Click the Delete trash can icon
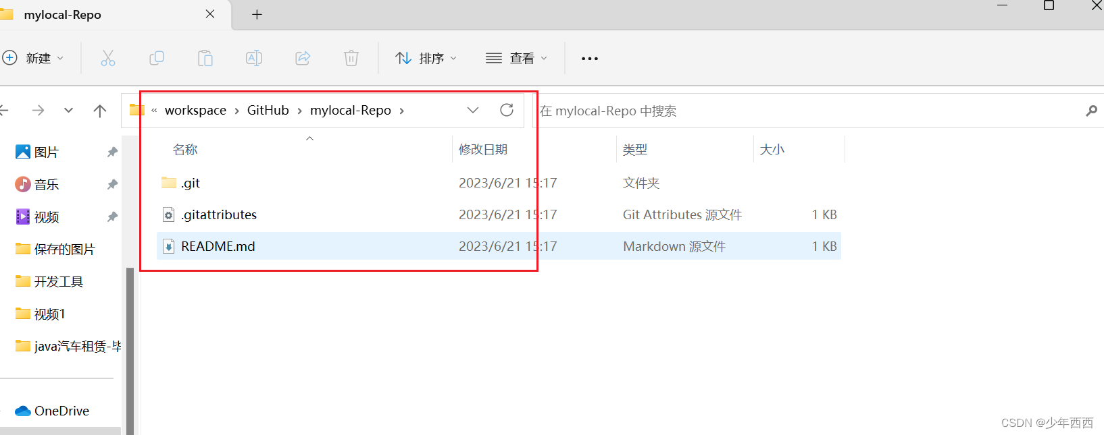Screen dimensions: 1104x435 tap(351, 58)
